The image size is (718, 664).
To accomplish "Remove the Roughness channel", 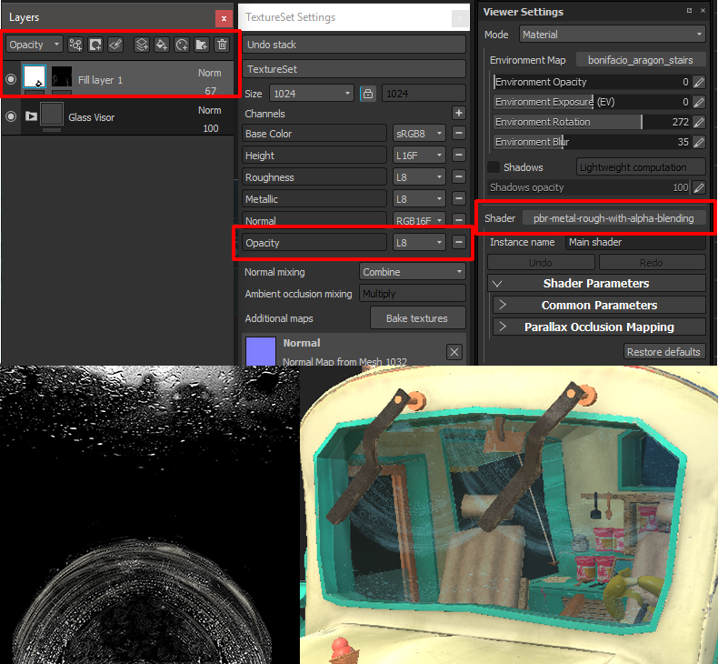I will pyautogui.click(x=459, y=176).
